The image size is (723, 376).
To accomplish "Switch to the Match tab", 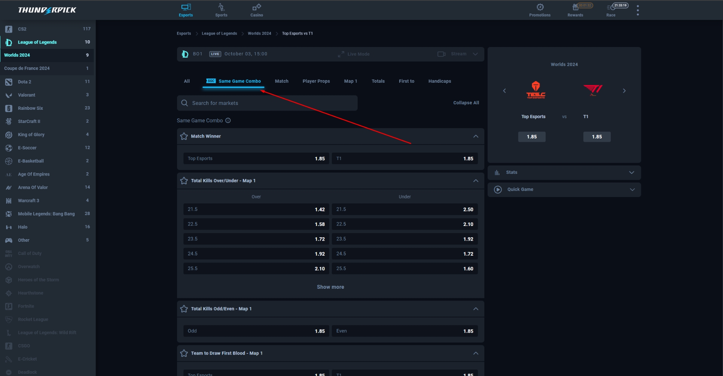I will (x=282, y=81).
